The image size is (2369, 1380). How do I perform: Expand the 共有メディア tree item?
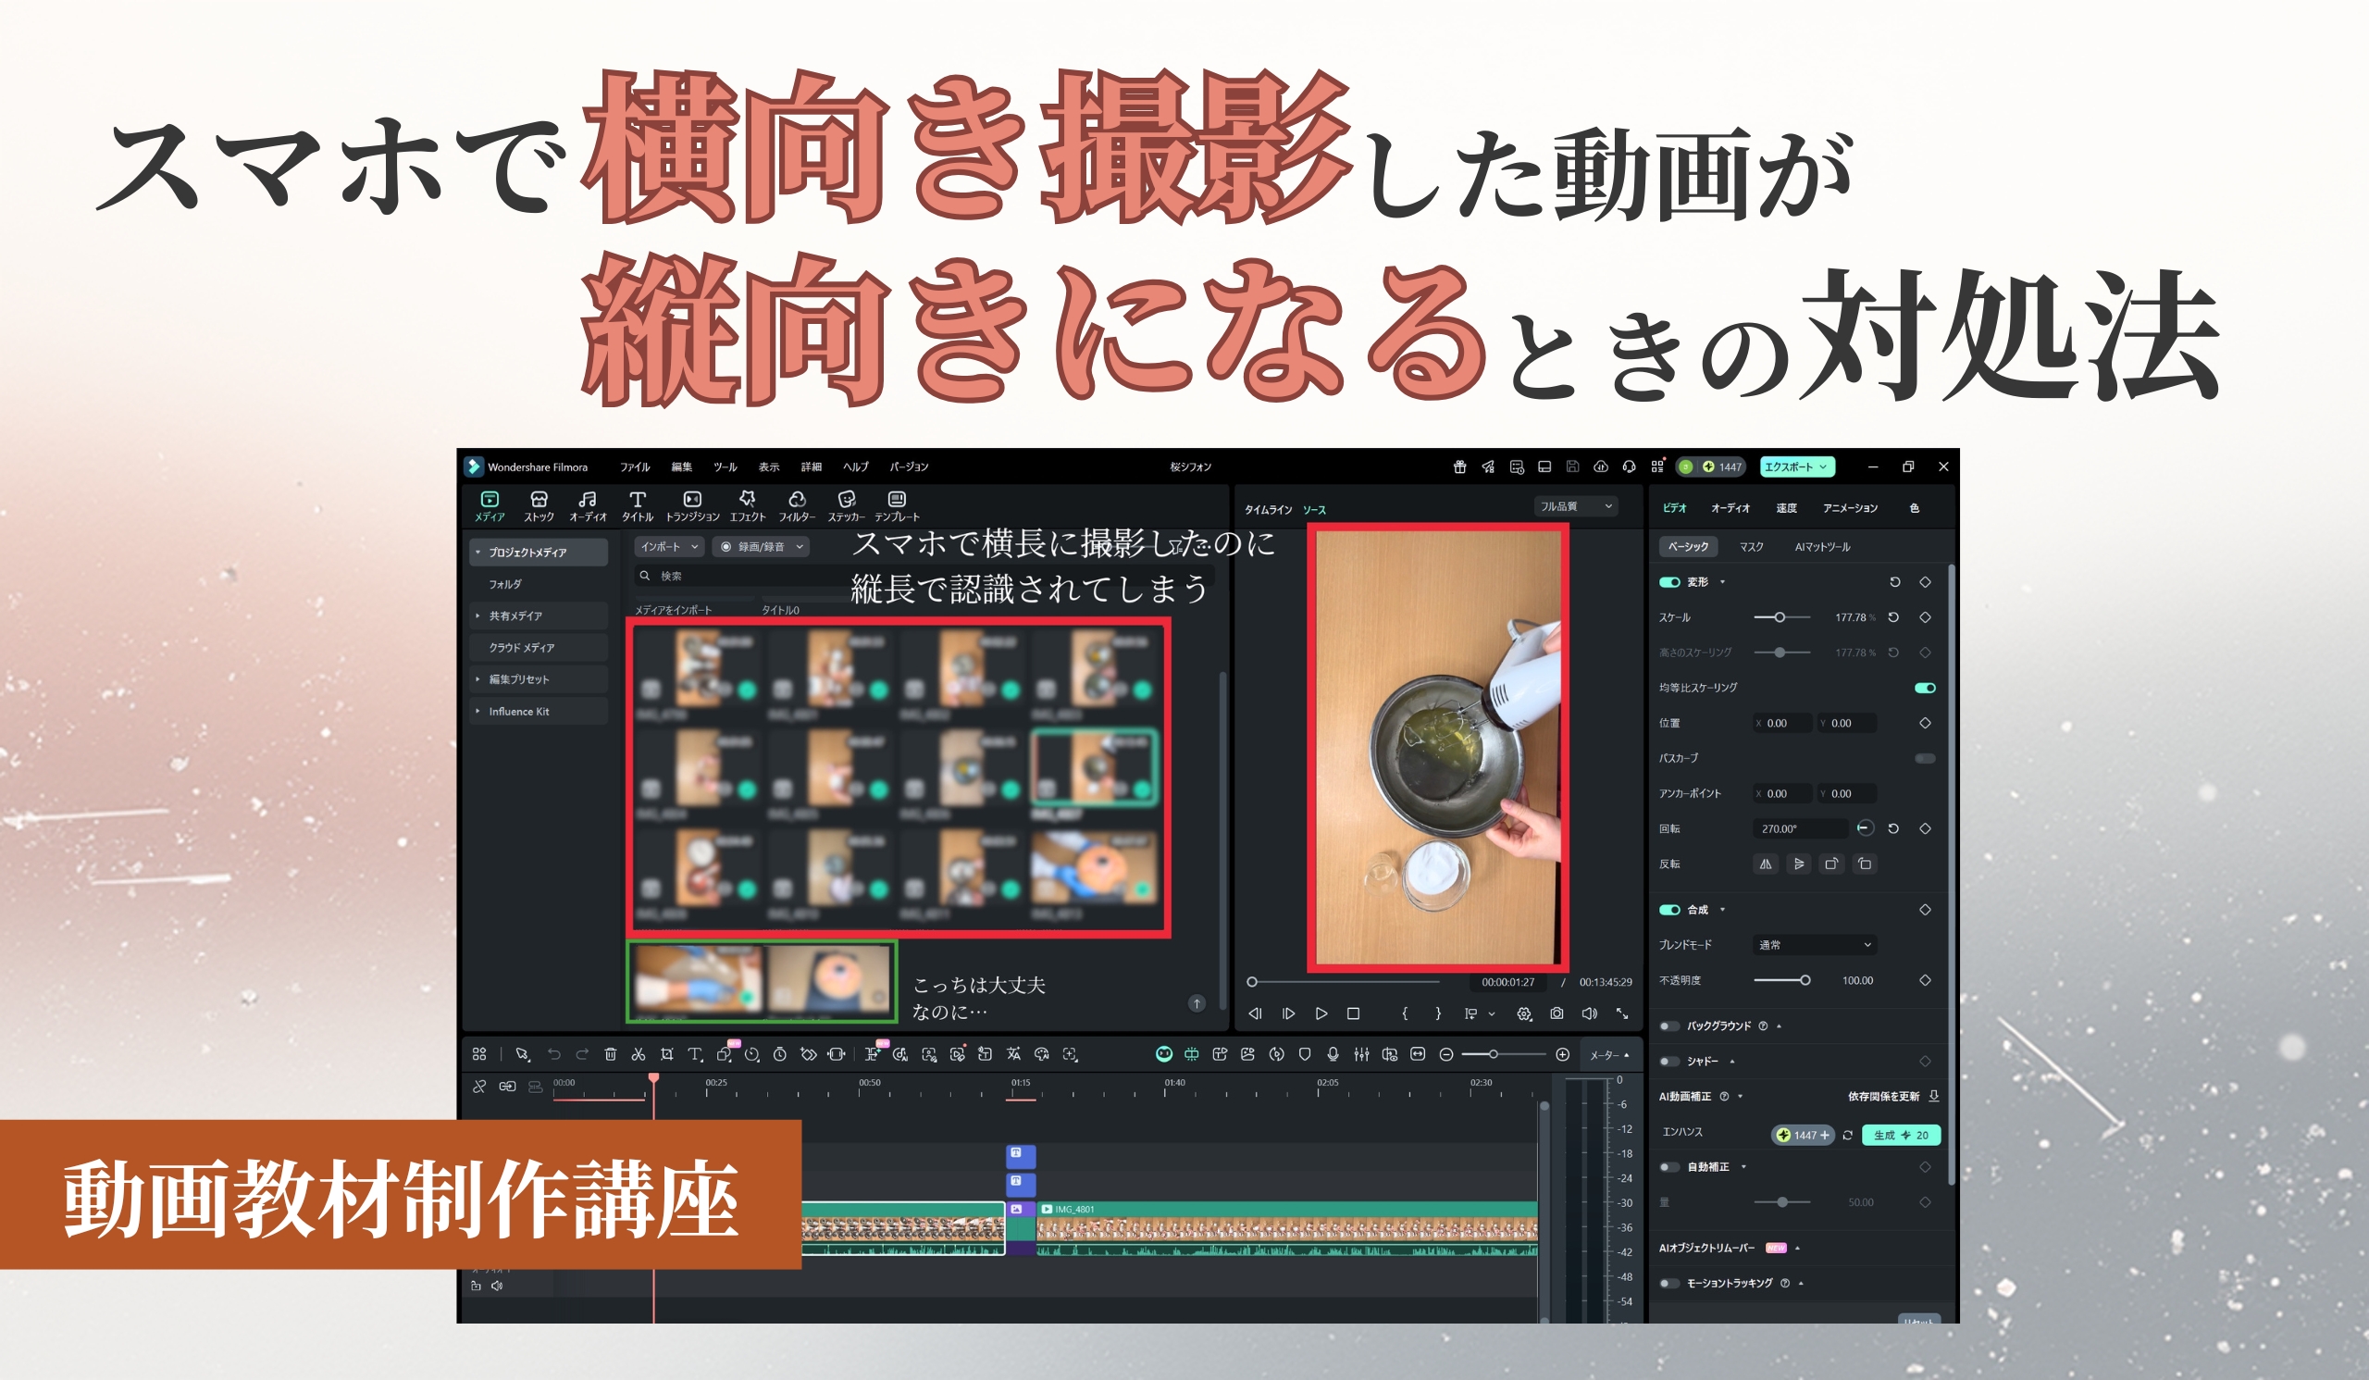point(478,615)
